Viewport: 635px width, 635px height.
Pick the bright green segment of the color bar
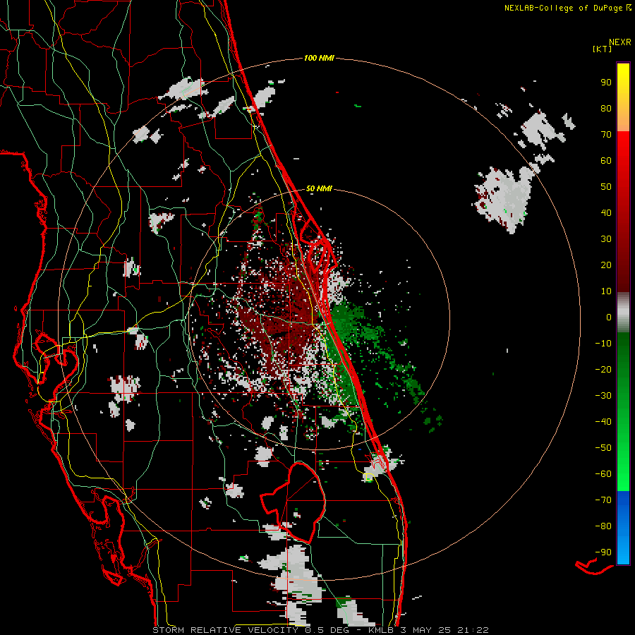pyautogui.click(x=623, y=466)
